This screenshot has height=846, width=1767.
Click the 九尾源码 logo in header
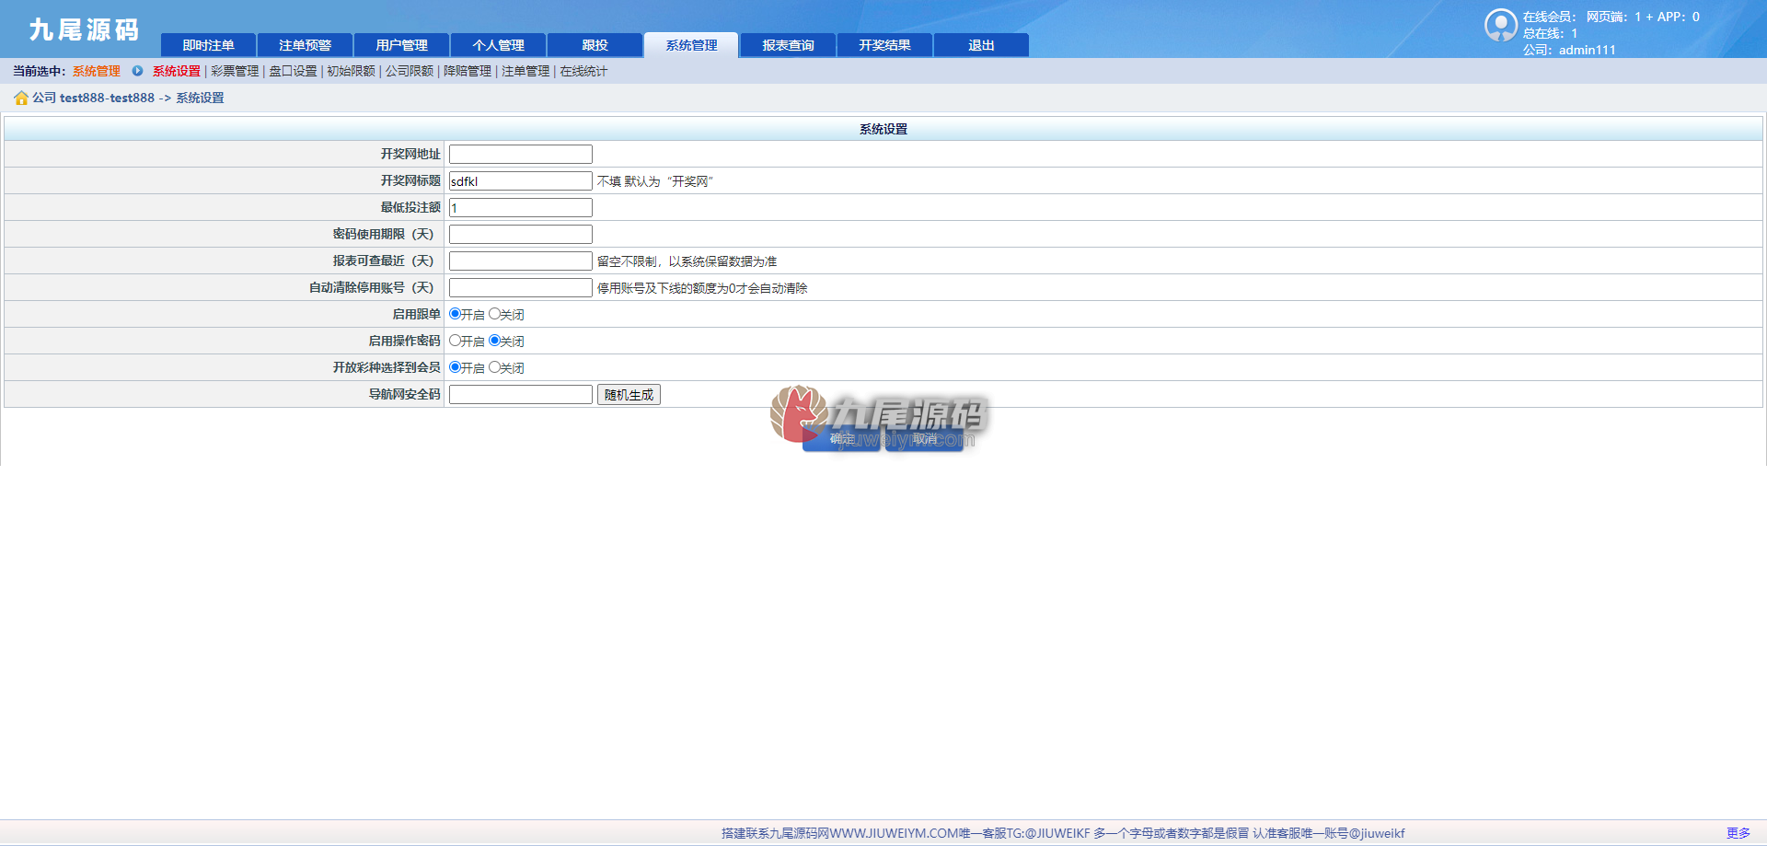(x=84, y=29)
